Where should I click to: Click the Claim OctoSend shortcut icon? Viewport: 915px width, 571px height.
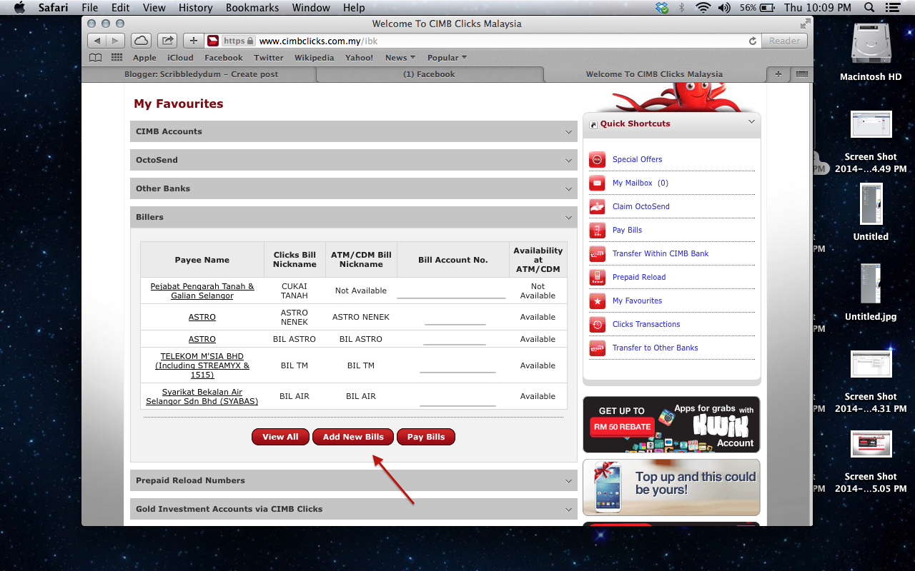click(597, 207)
